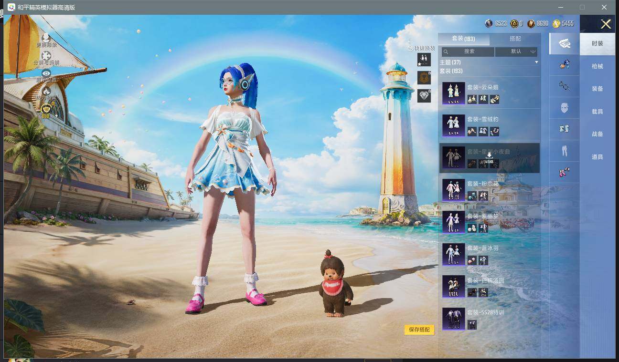Open the flame power file icon
This screenshot has height=362, width=619.
pyautogui.click(x=46, y=91)
